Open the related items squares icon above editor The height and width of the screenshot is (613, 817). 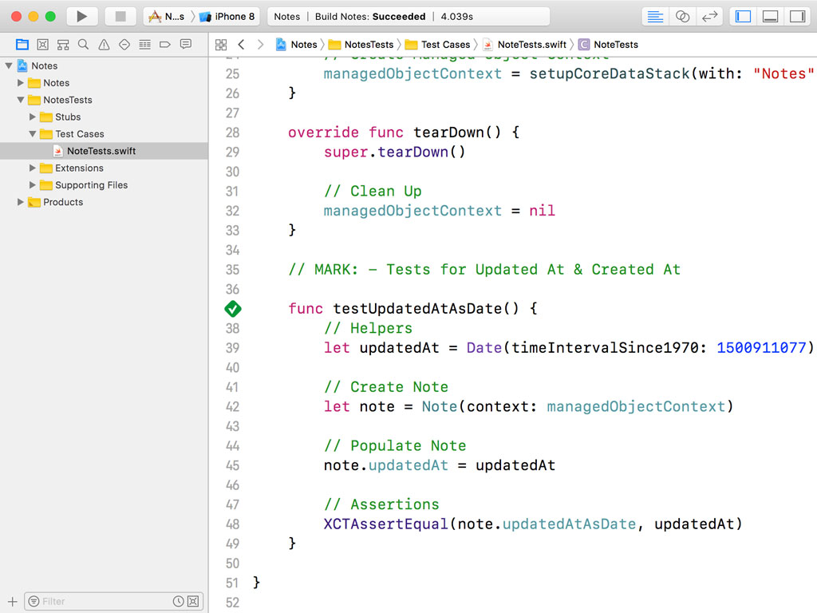(220, 45)
